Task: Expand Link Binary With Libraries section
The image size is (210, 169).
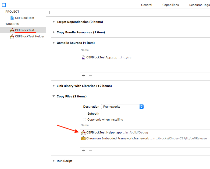Action: point(54,86)
